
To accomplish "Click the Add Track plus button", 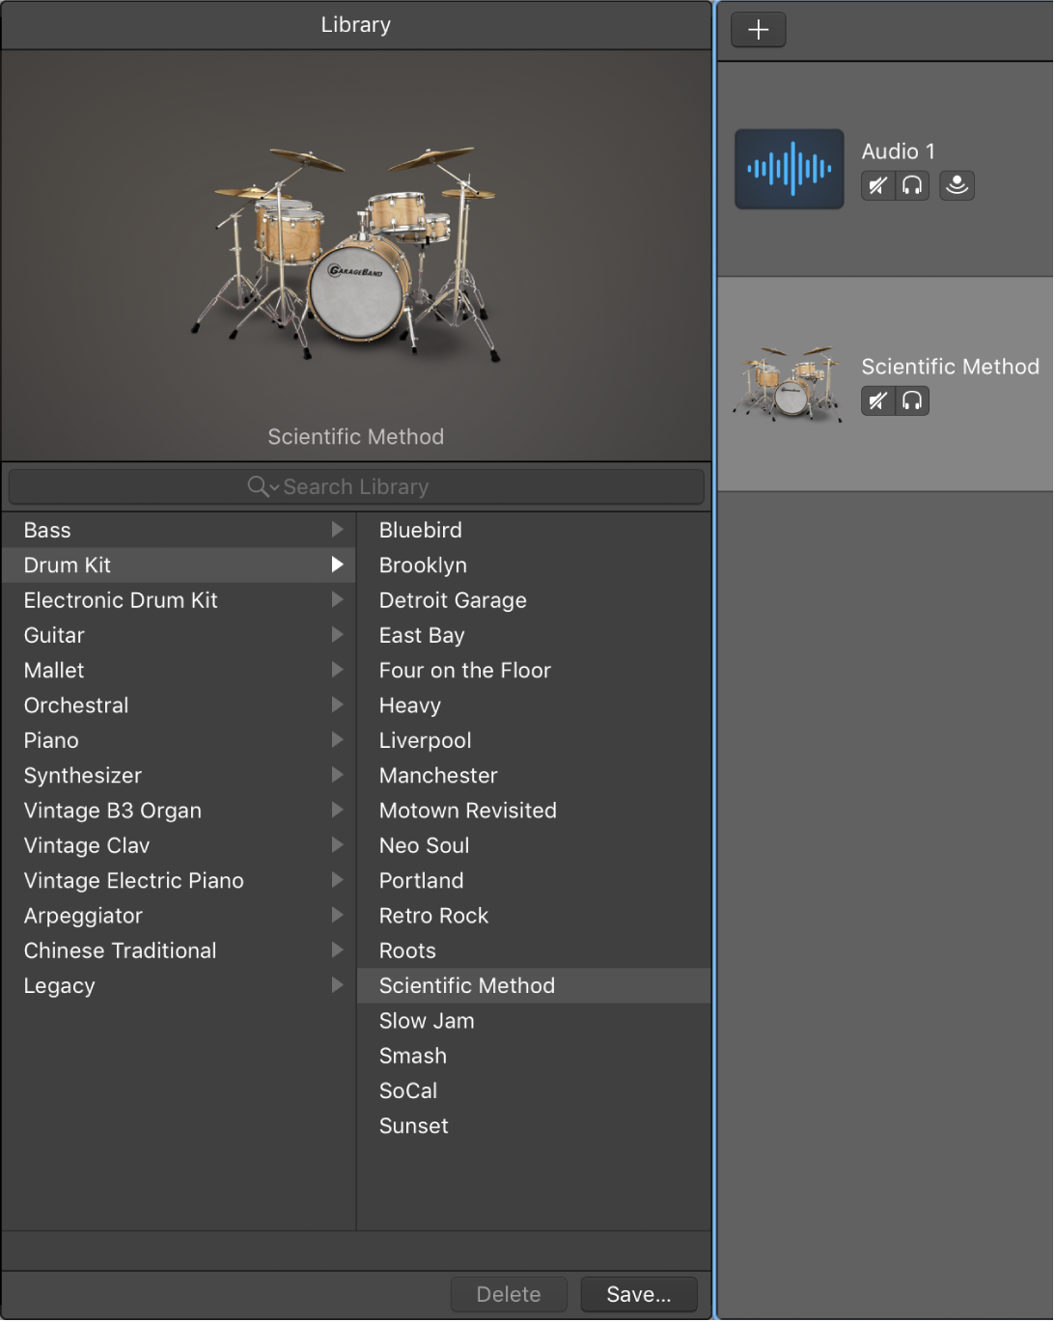I will (757, 29).
